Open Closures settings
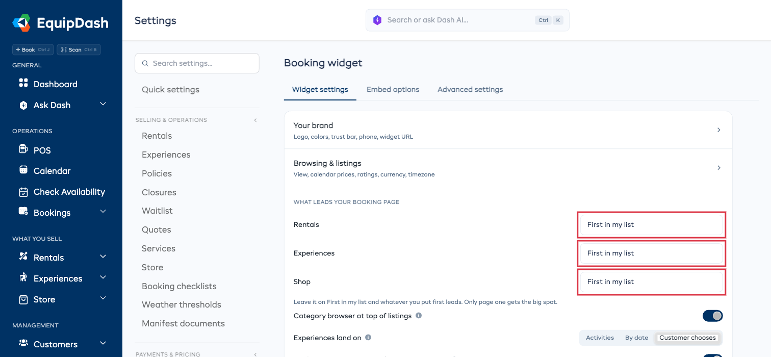Viewport: 771px width, 357px height. [x=159, y=192]
